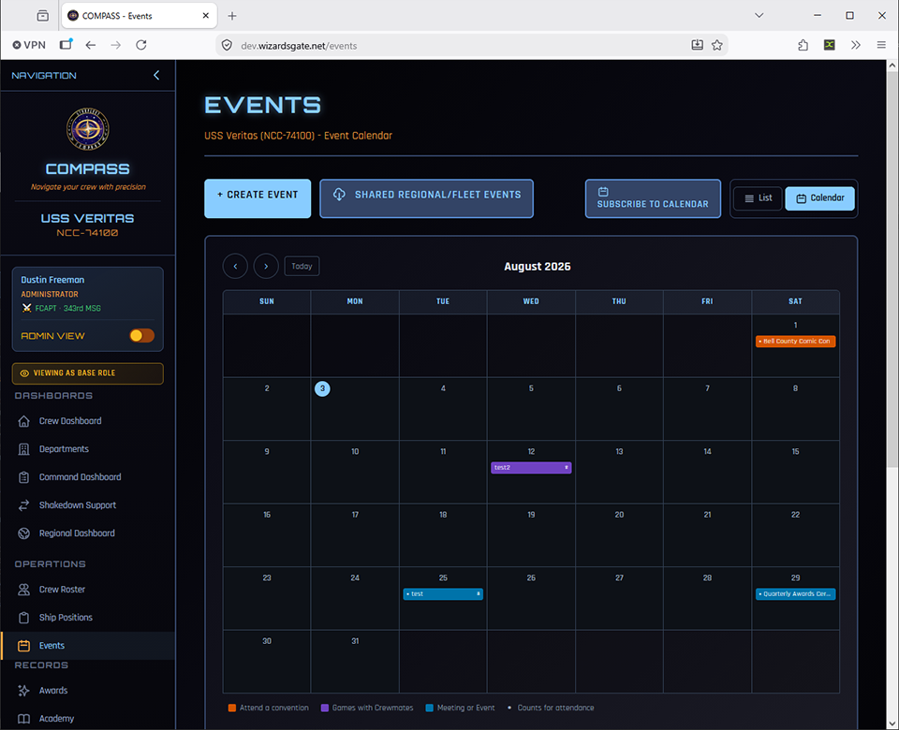Go to Crew Roster
The image size is (899, 730).
(62, 590)
